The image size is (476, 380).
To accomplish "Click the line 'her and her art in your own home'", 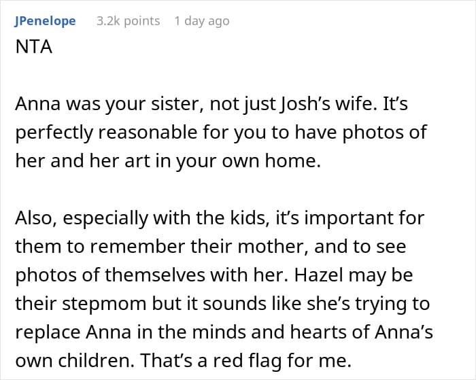I will [168, 161].
